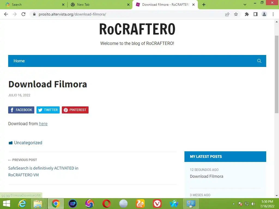Viewport: 279px width, 209px height.
Task: Launch Opera browser from taskbar
Action: pos(107,204)
